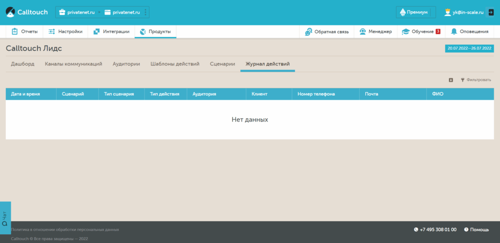This screenshot has height=243, width=500.
Task: Open the three-dot menu next to privatenet.ru
Action: click(146, 12)
